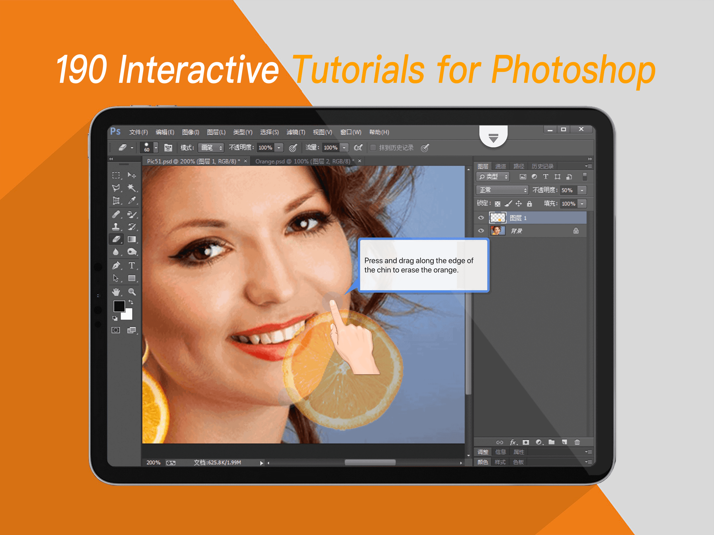Select the Clone Stamp tool
Image resolution: width=714 pixels, height=535 pixels.
116,226
